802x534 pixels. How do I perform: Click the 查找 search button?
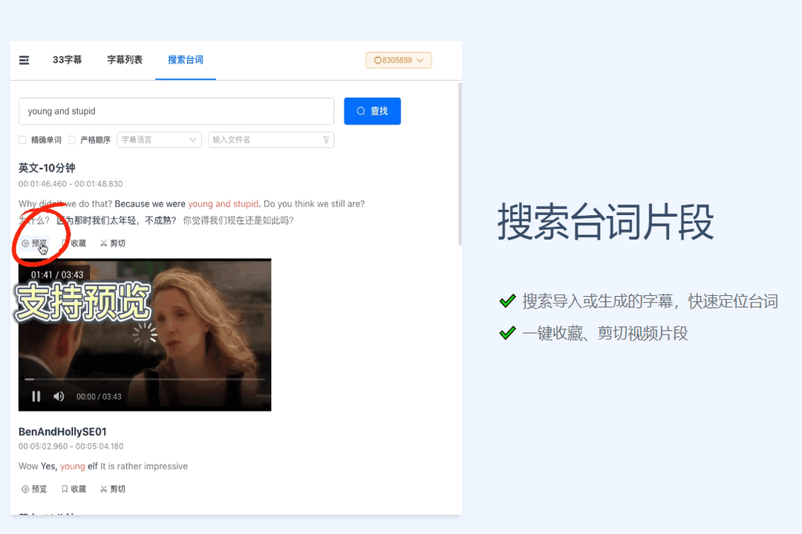pyautogui.click(x=372, y=111)
